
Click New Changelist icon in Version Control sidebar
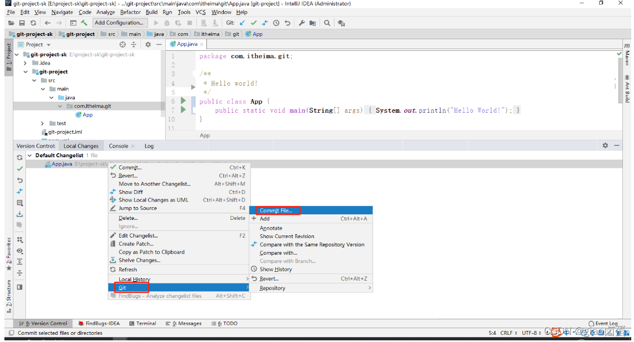point(19,203)
